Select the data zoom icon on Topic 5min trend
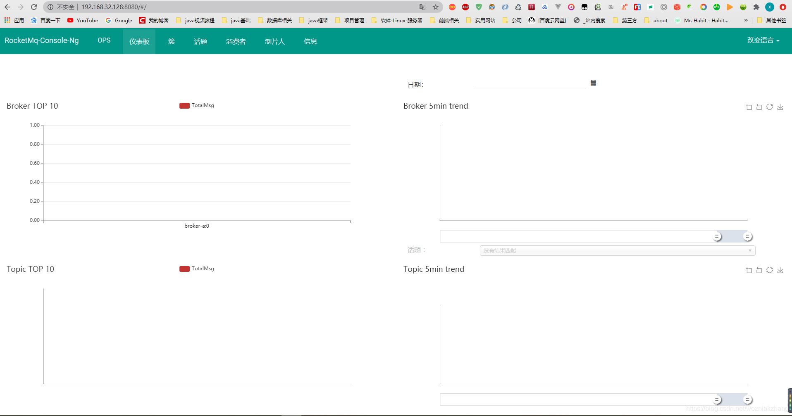 (749, 270)
